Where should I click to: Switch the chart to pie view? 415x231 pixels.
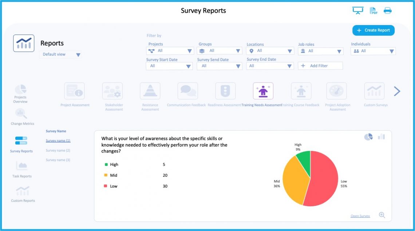[x=368, y=136]
